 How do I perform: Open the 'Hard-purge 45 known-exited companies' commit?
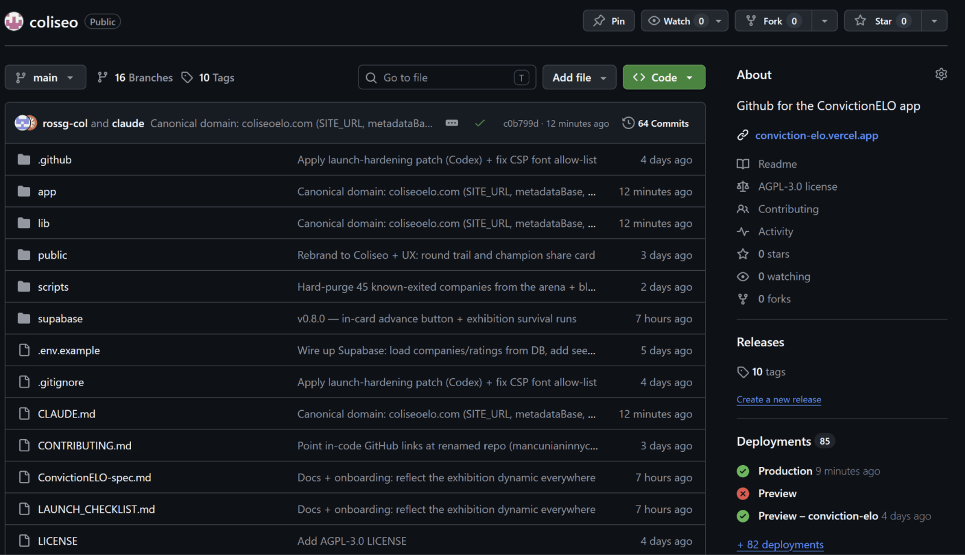point(447,287)
